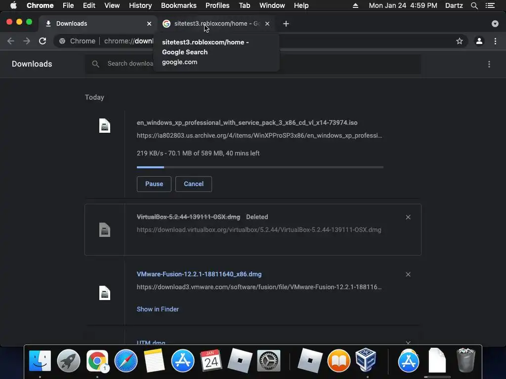Click the Downloads page heading
Screen dimensions: 506x379
(x=32, y=64)
